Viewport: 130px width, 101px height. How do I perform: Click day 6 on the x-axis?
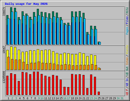tap(27, 98)
